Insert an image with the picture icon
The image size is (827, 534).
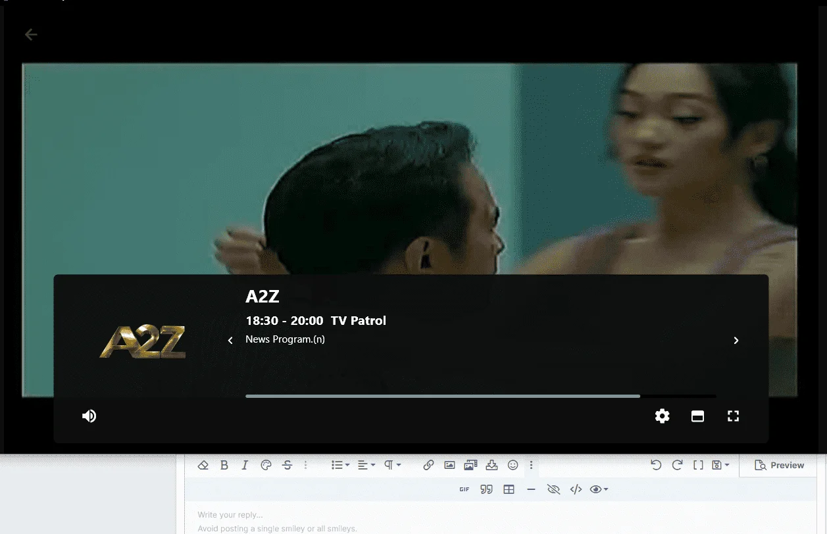[449, 465]
